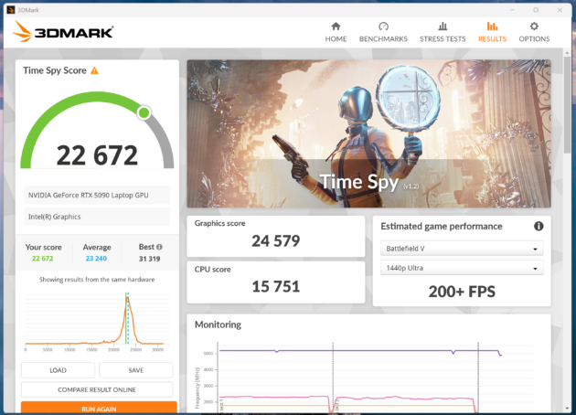Viewport: 576px width, 415px height.
Task: Click the main score 22 672
Action: pos(97,155)
